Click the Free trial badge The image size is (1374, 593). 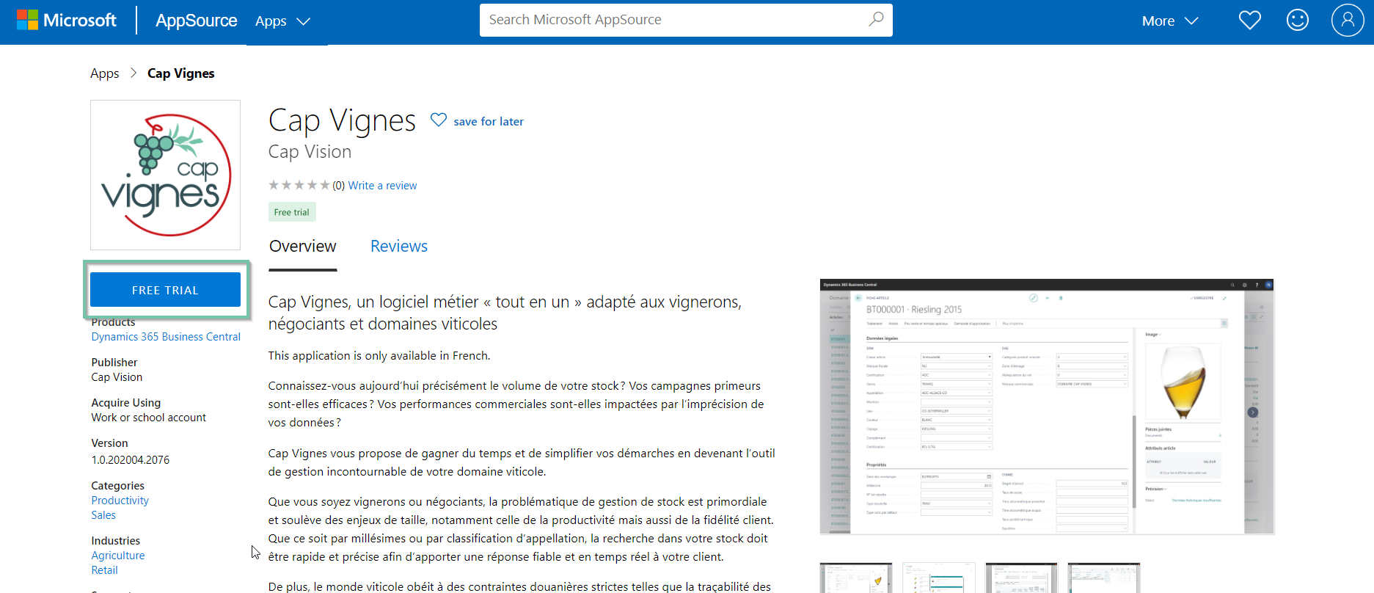(292, 212)
